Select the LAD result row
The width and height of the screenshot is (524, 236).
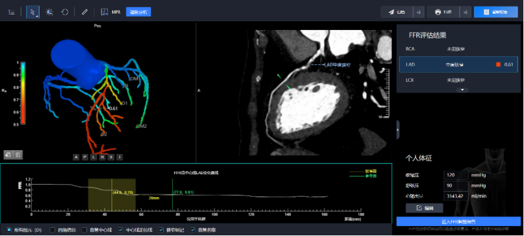coord(459,64)
